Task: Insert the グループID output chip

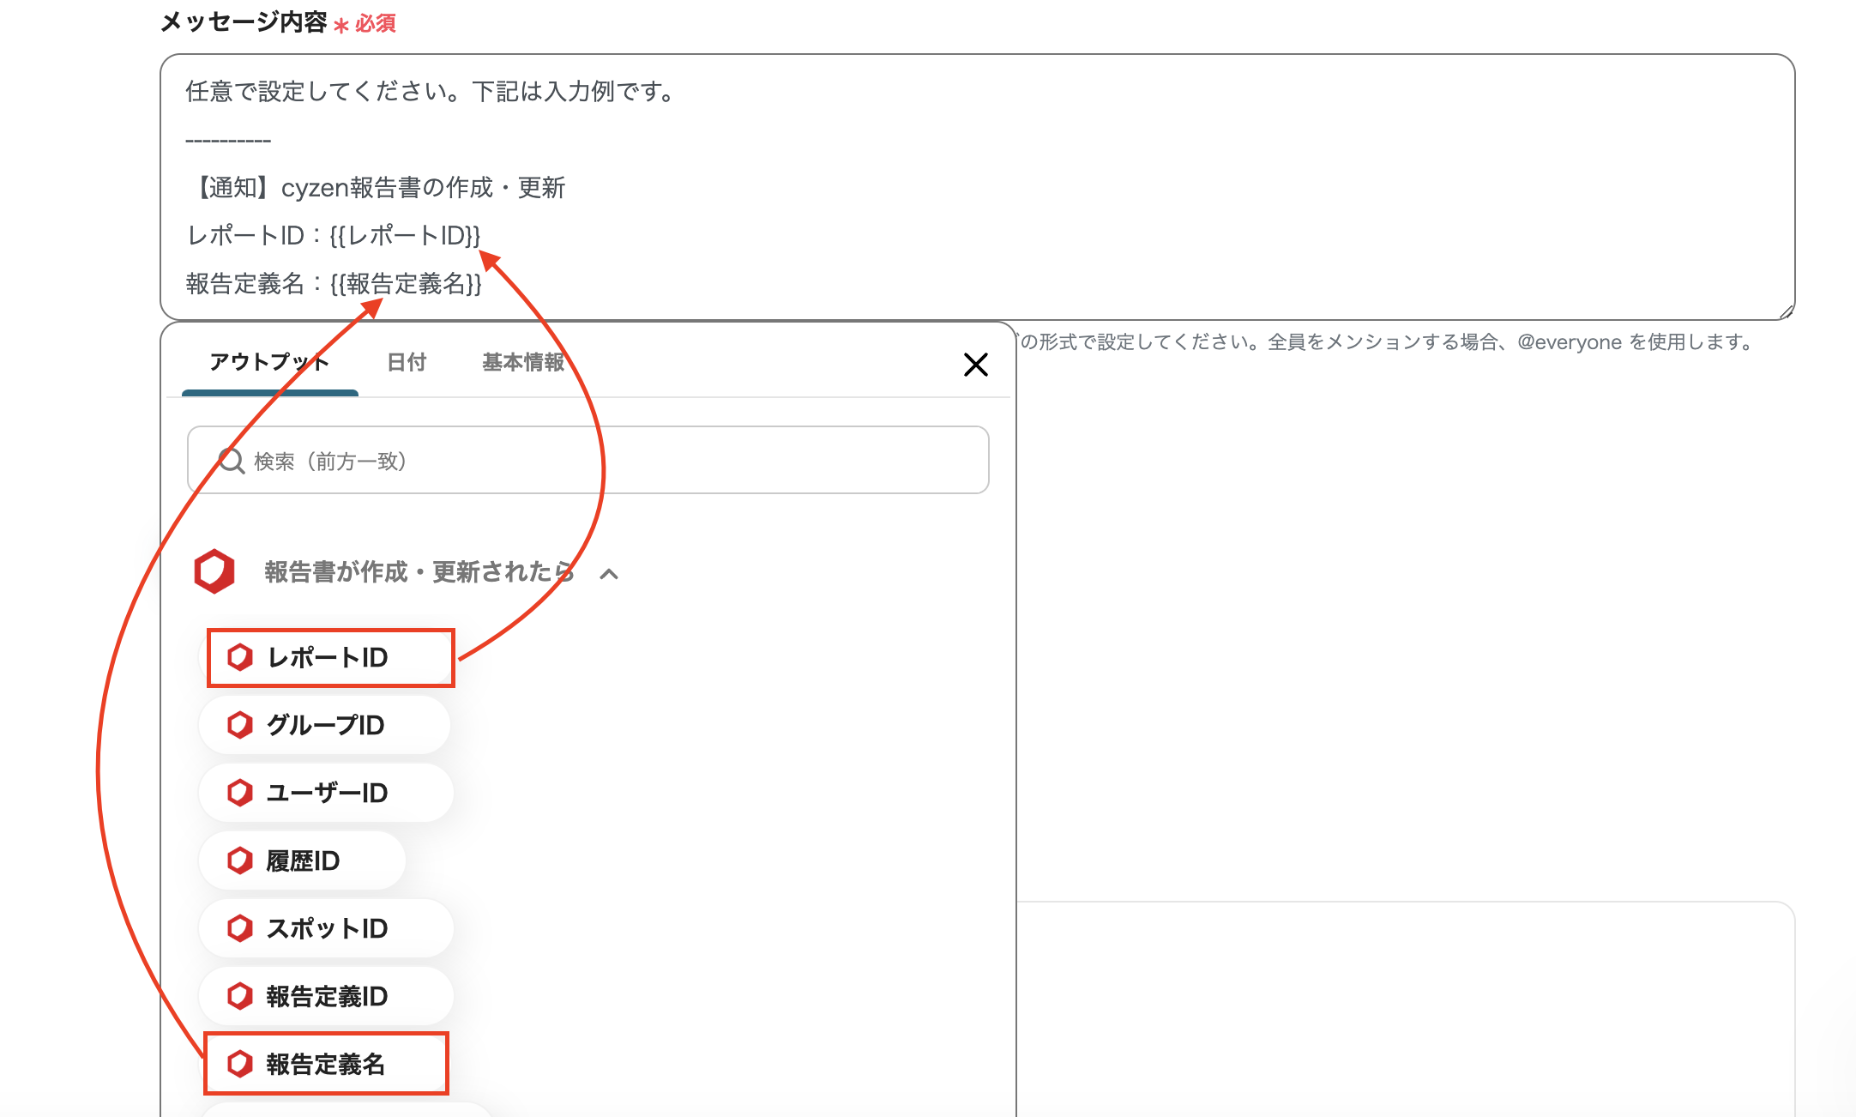Action: click(x=326, y=725)
